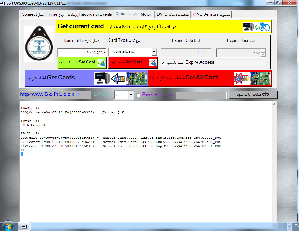299x231 pixels.
Task: Click the app icon in the taskbar
Action: pyautogui.click(x=24, y=226)
